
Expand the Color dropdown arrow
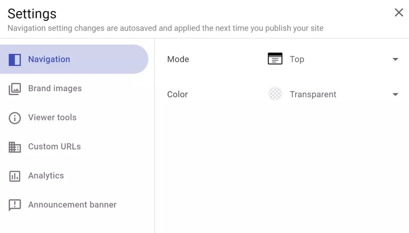pos(395,95)
